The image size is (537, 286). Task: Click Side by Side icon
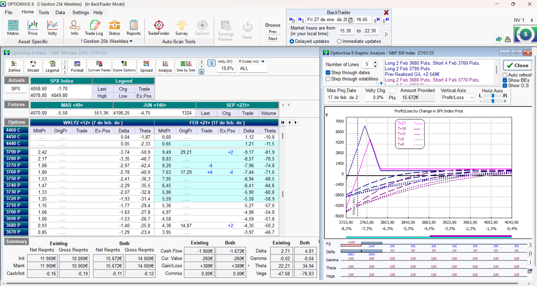pyautogui.click(x=186, y=67)
